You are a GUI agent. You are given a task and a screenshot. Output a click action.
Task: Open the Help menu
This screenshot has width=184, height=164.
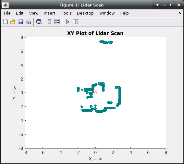[x=124, y=13]
